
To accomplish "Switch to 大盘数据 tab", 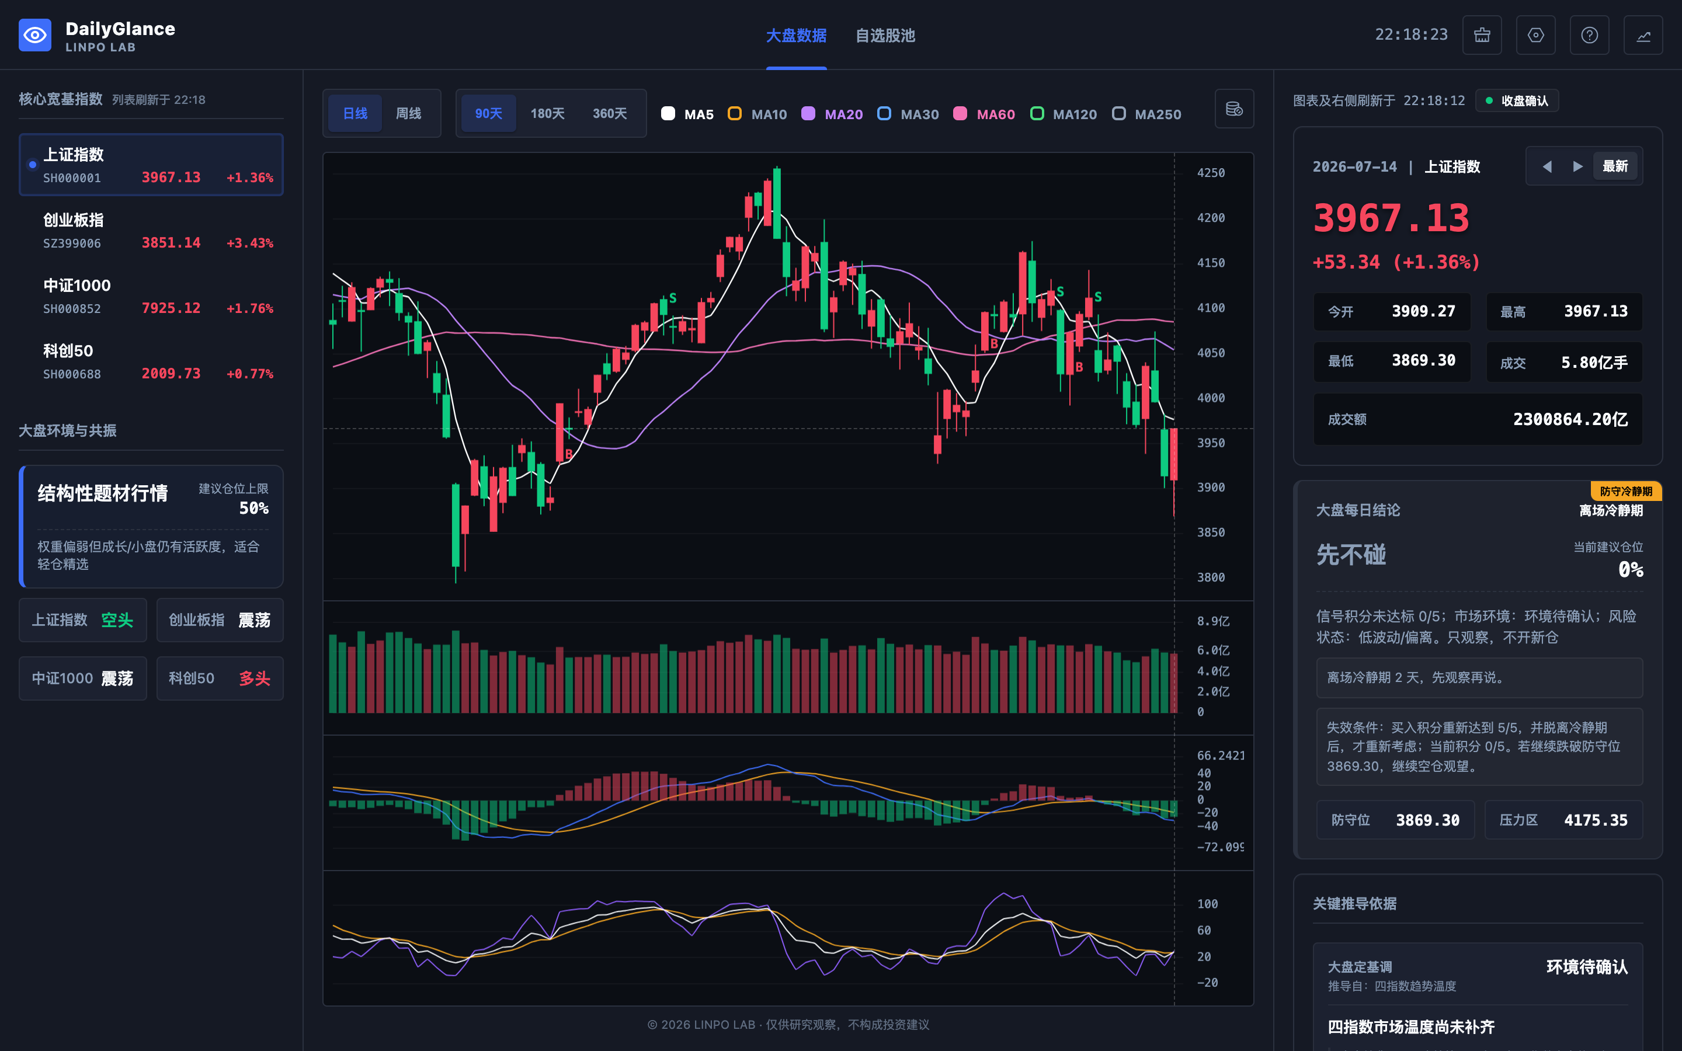I will coord(797,36).
